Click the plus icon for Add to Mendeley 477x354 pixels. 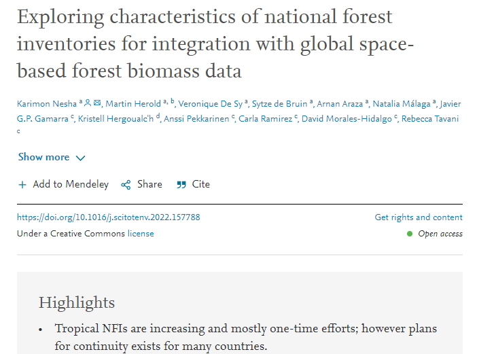[x=22, y=185]
